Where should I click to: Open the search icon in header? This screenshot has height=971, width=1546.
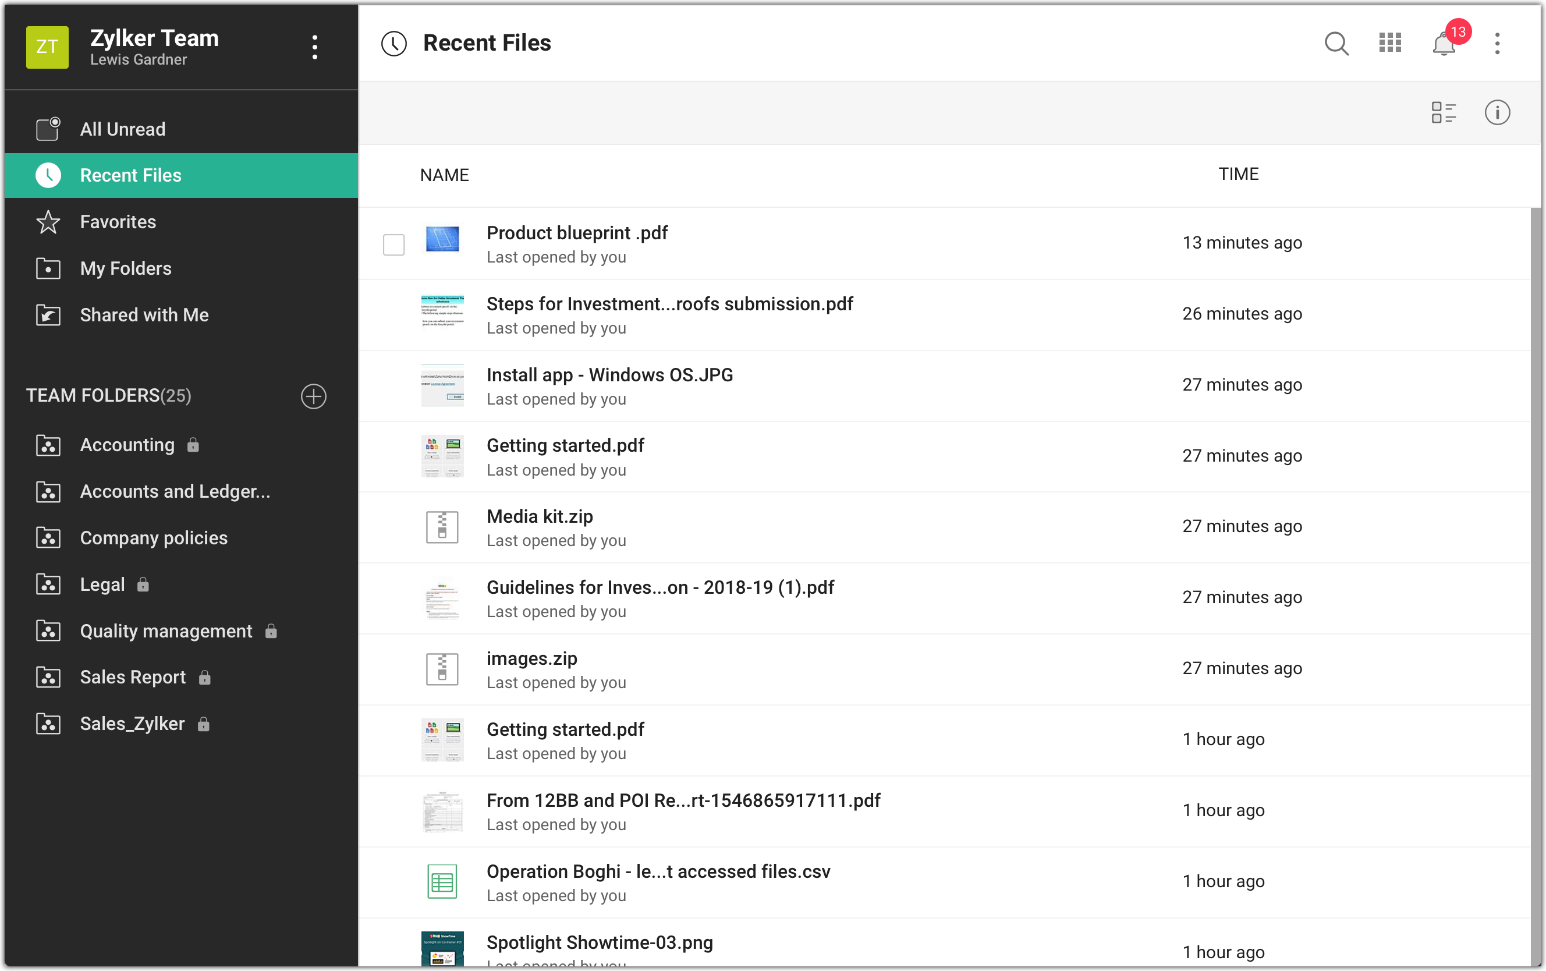[1336, 44]
